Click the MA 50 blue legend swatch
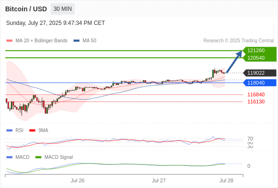Image resolution: width=278 pixels, height=188 pixels. point(76,41)
